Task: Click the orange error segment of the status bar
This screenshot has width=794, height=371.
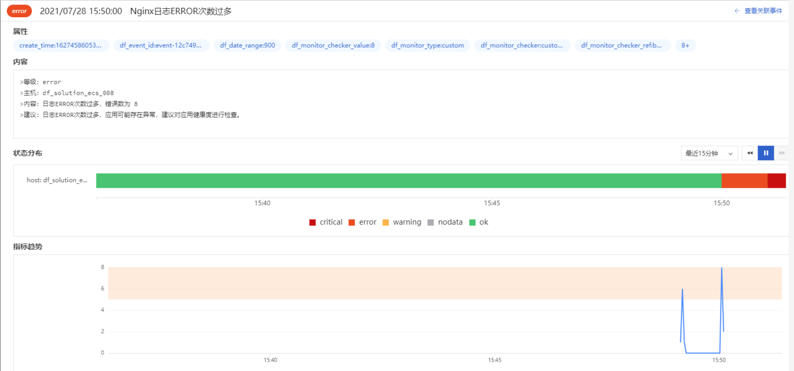Action: click(x=744, y=181)
